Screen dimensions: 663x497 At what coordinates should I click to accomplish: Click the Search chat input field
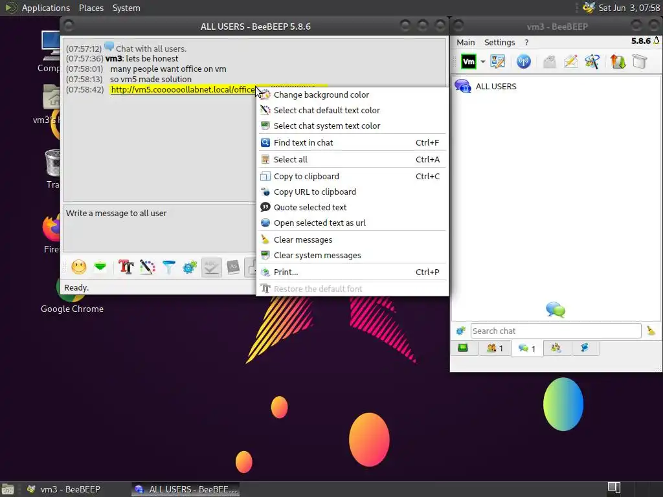[x=556, y=331]
